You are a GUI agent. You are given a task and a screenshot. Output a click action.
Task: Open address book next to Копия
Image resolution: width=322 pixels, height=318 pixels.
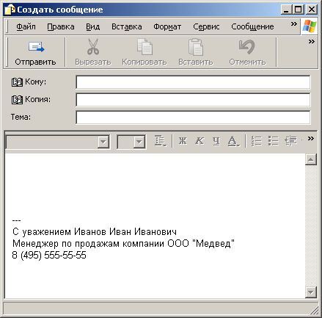coord(17,100)
